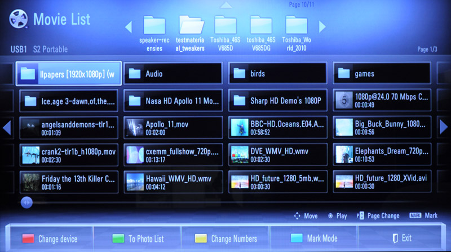Play the HD_future_1280_XVid.avi video
451x252 pixels.
point(382,182)
